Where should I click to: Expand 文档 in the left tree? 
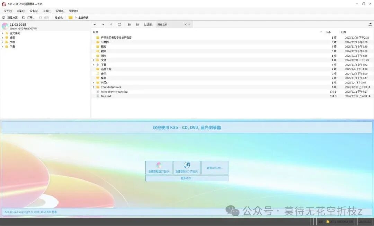[x=2, y=42]
